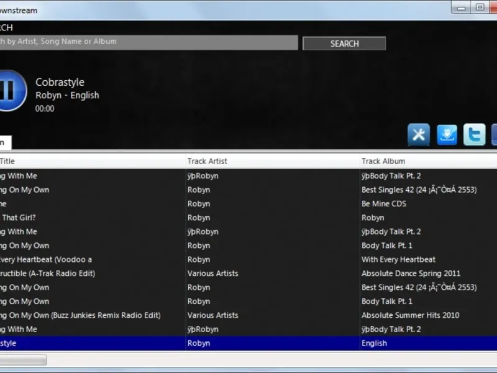The width and height of the screenshot is (497, 373).
Task: Share via the Twitter icon
Action: [474, 134]
